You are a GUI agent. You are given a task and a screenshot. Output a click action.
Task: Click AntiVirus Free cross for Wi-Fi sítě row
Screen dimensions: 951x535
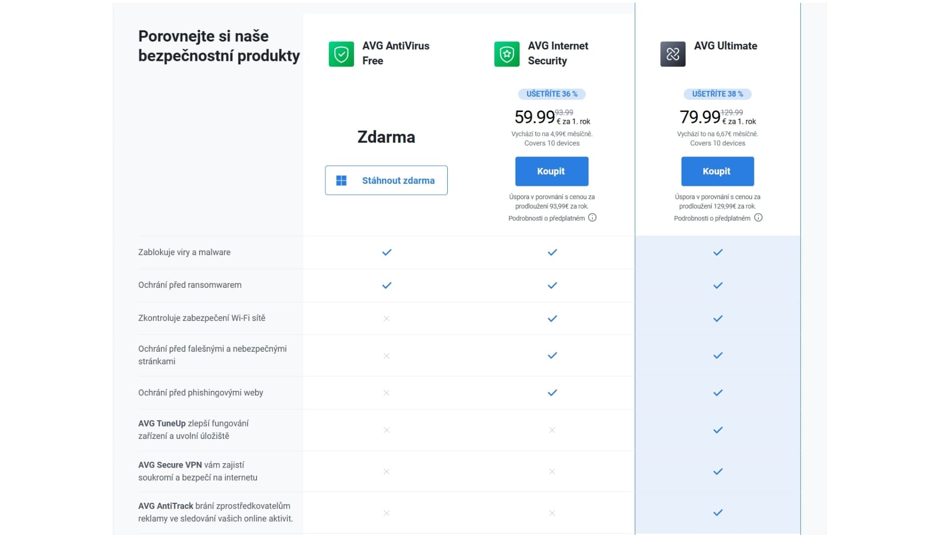pyautogui.click(x=387, y=319)
